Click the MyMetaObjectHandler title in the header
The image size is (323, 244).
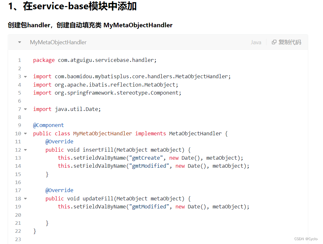point(58,42)
